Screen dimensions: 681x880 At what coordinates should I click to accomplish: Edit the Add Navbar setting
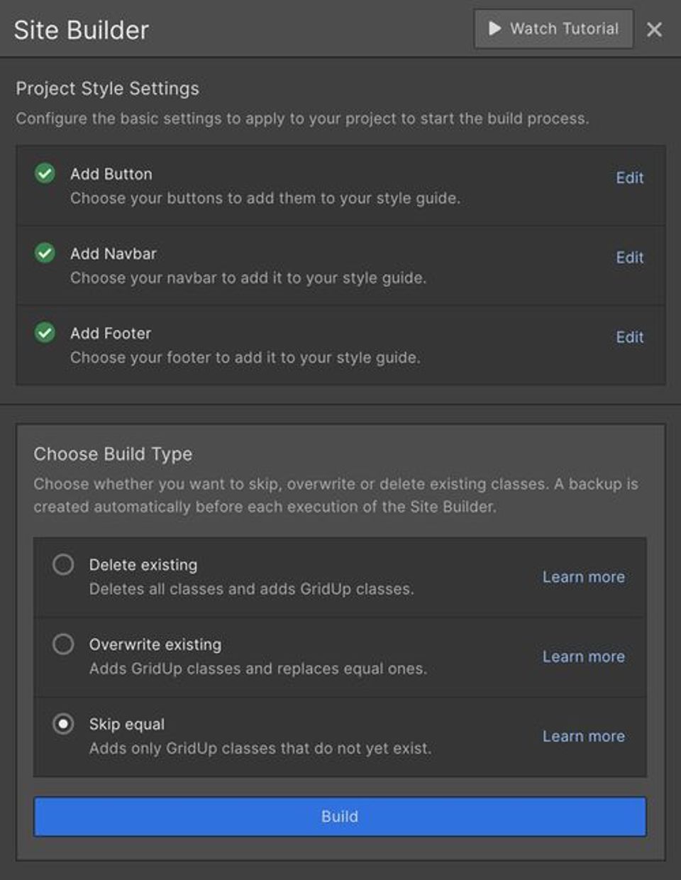pyautogui.click(x=629, y=258)
